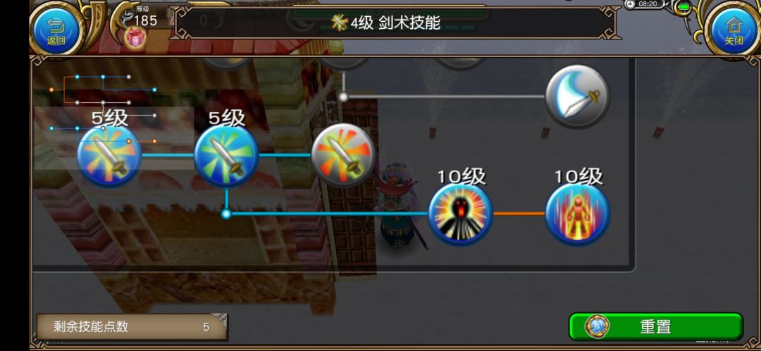The height and width of the screenshot is (351, 761).
Task: Click the white connector node near crescent skill
Action: [343, 97]
